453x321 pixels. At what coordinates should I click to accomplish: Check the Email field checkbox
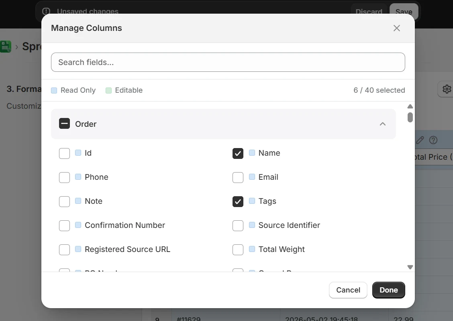click(238, 177)
